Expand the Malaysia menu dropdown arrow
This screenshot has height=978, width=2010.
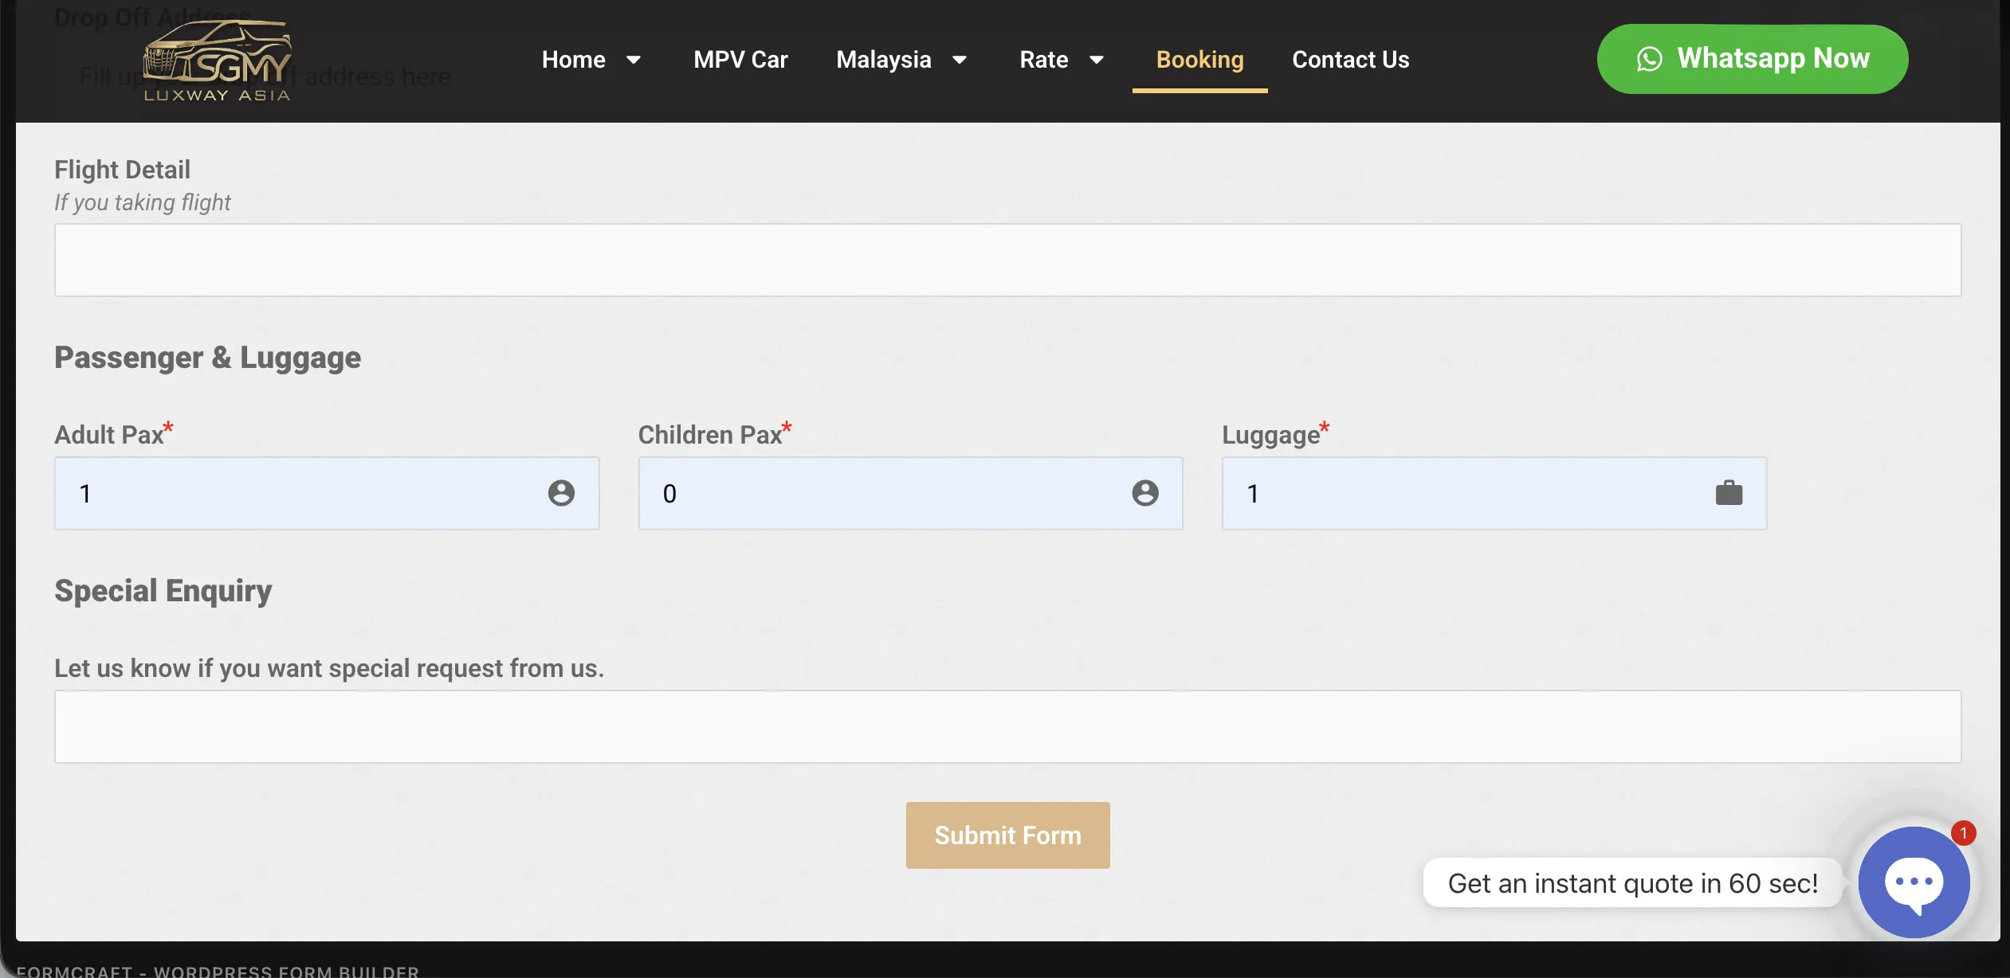click(x=960, y=60)
